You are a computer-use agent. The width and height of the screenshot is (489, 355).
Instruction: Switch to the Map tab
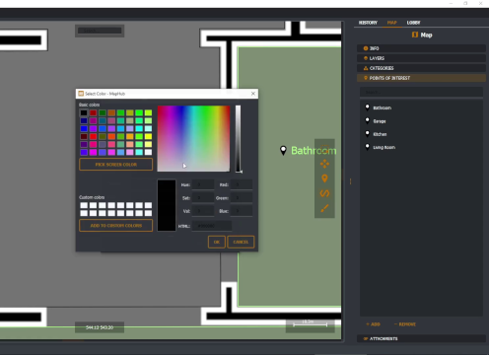click(x=392, y=23)
